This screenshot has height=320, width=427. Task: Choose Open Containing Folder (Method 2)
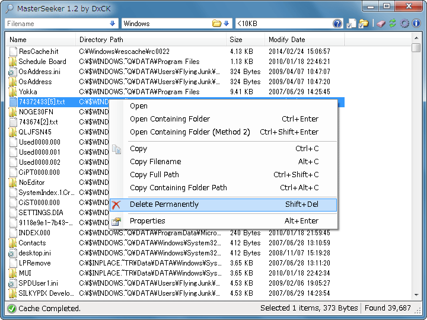pos(224,132)
